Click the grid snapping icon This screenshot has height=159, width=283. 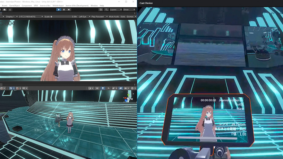point(18,88)
